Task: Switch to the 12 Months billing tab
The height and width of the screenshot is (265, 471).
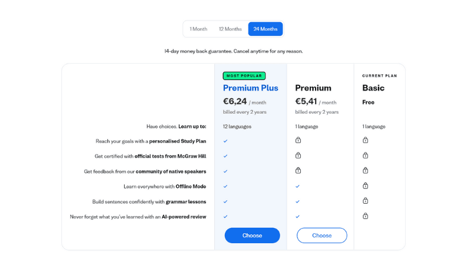Action: point(230,29)
